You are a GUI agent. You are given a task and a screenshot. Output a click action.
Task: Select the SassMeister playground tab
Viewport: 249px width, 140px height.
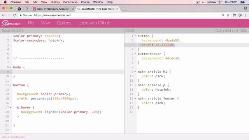tap(98, 9)
